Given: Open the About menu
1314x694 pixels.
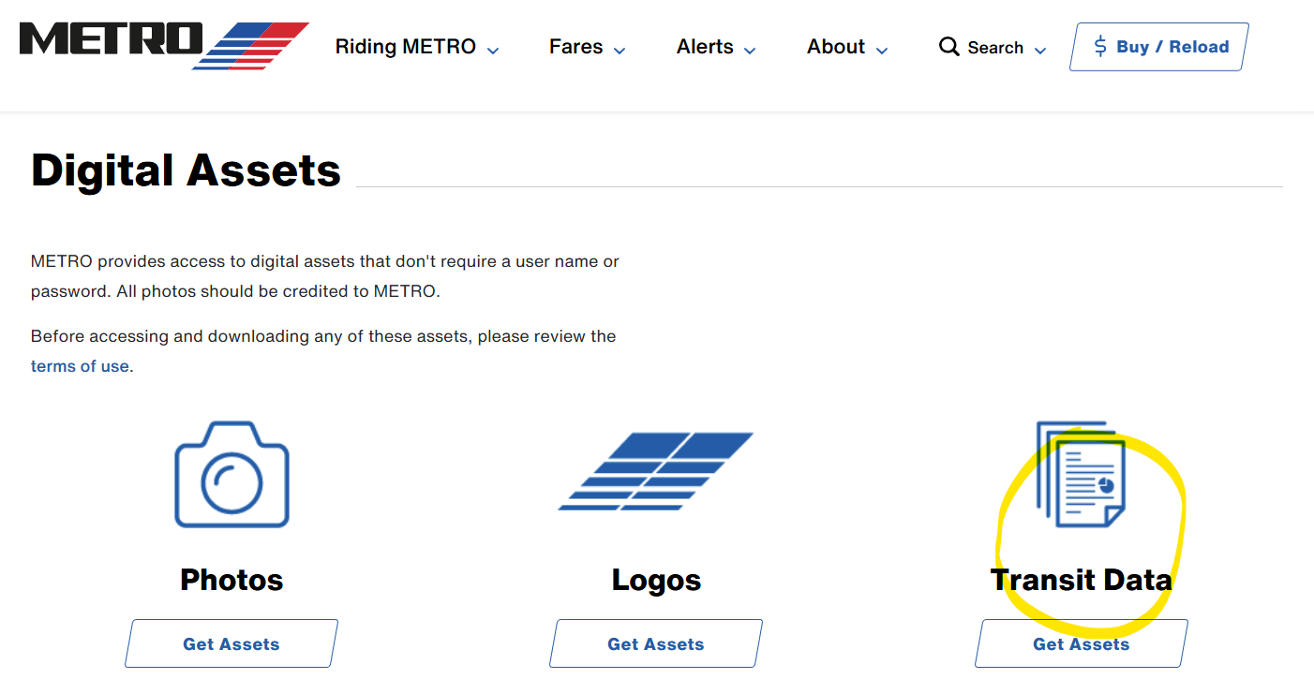Looking at the screenshot, I should click(835, 47).
